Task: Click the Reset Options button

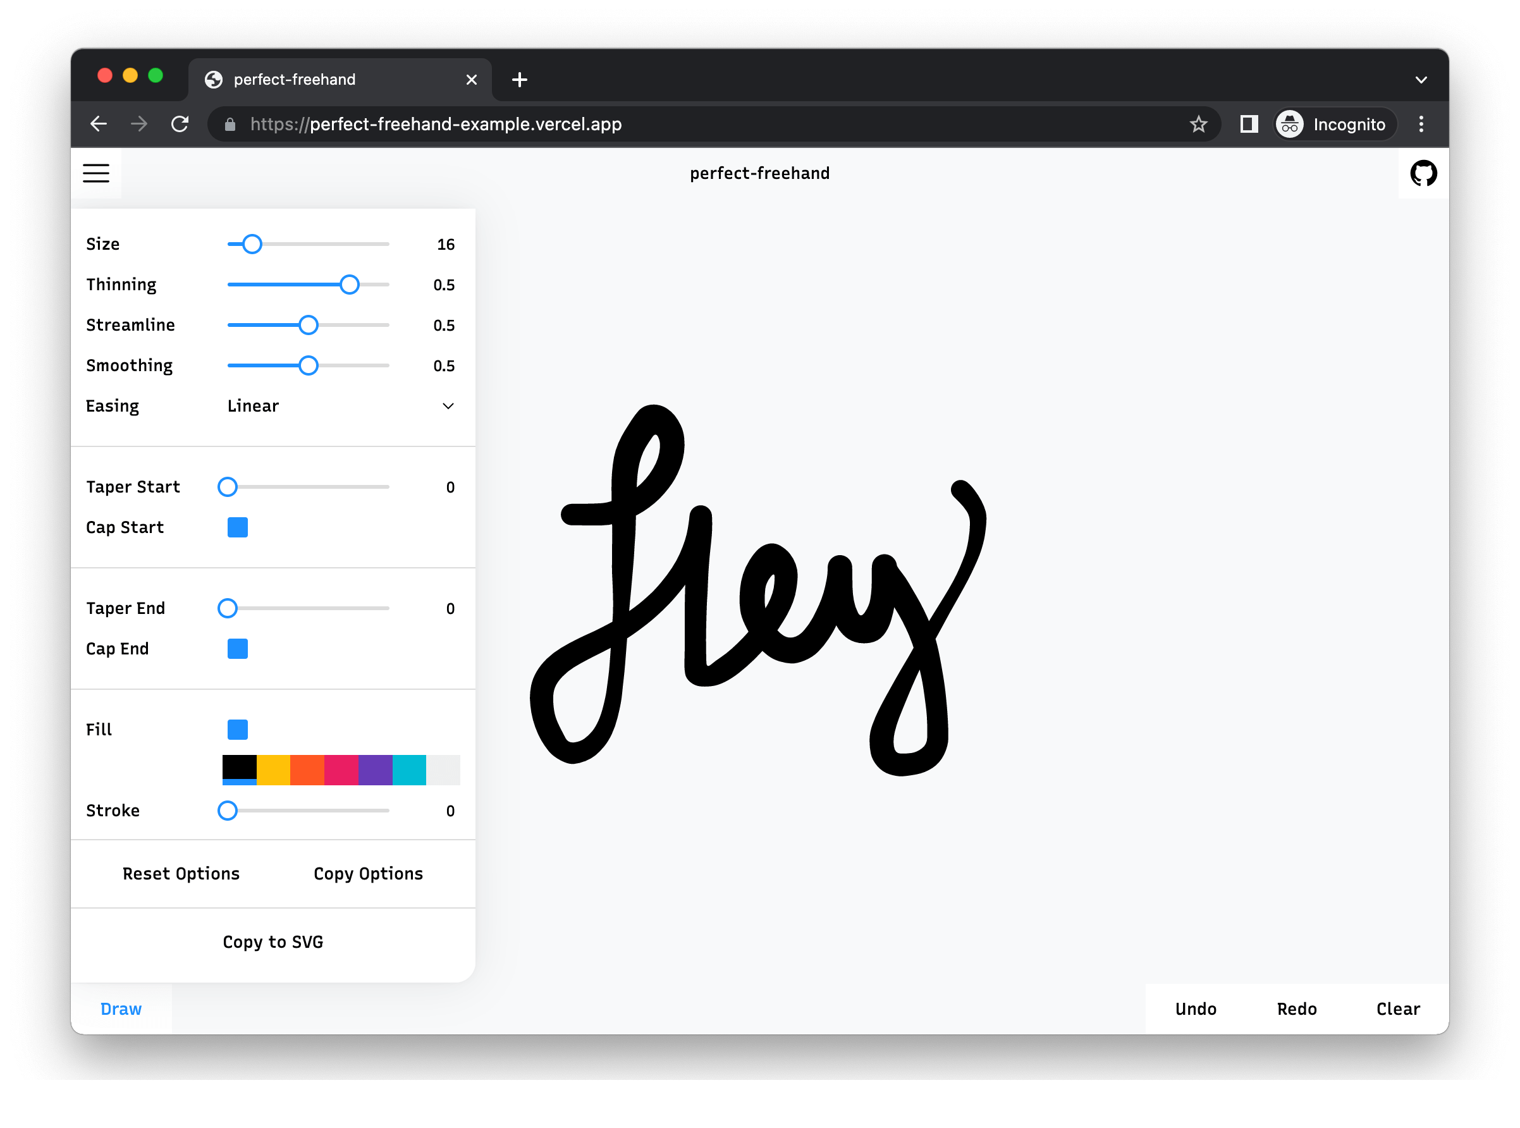Action: 181,873
